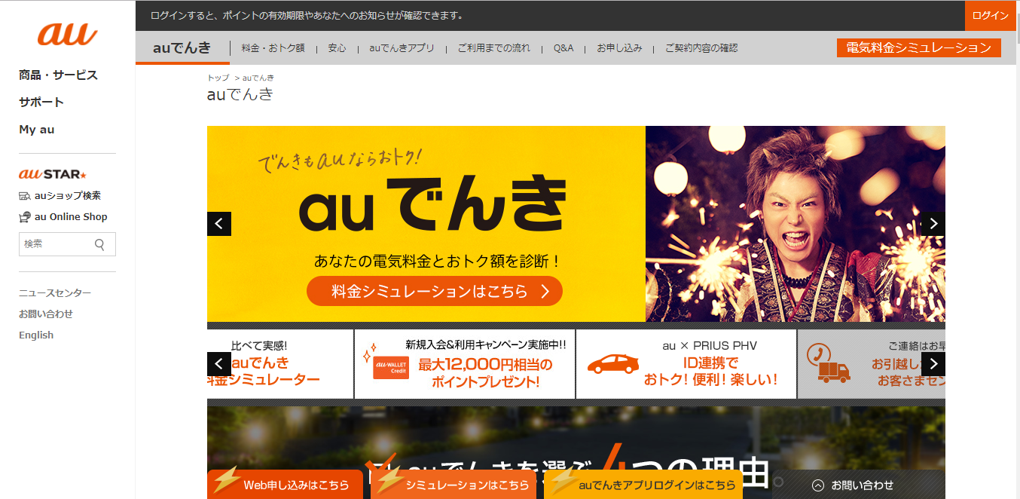This screenshot has height=499, width=1020.
Task: Open the au STAR logo link
Action: click(x=53, y=174)
